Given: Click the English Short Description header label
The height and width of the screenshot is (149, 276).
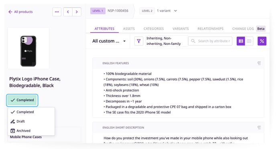Looking at the screenshot, I should [123, 127].
